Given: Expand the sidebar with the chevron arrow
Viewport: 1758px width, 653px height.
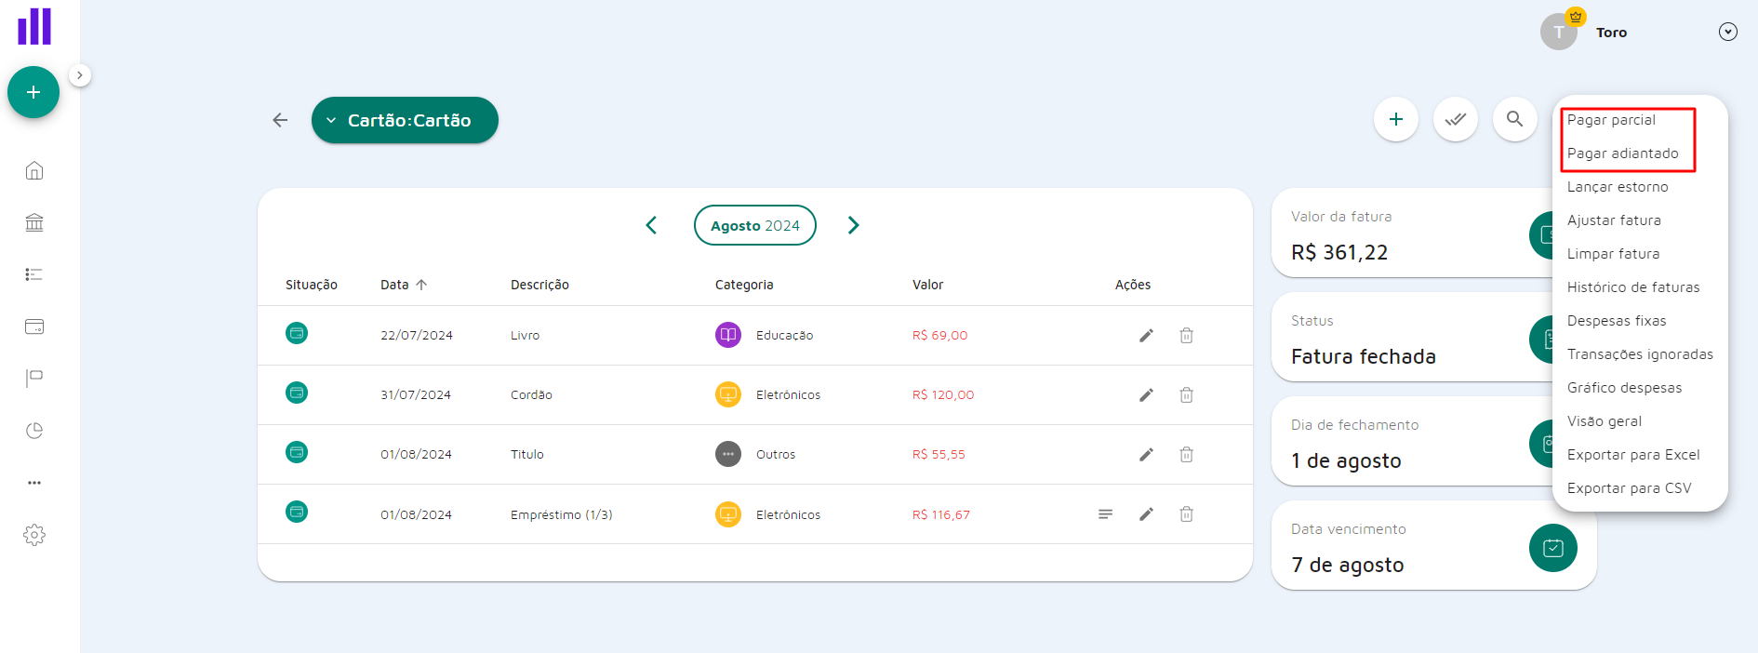Looking at the screenshot, I should pyautogui.click(x=80, y=75).
